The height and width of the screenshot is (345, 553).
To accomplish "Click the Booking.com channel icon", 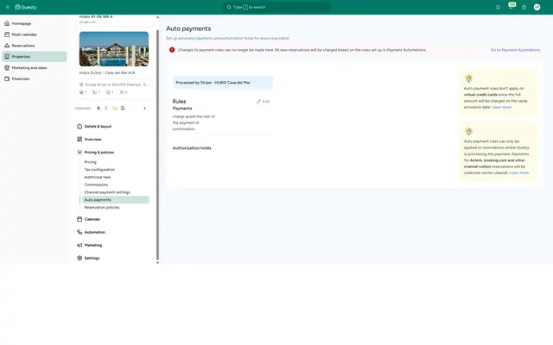I will pyautogui.click(x=99, y=108).
